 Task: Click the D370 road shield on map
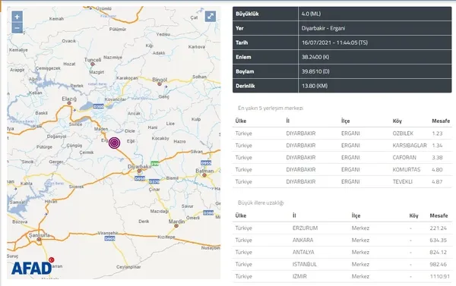(x=154, y=182)
